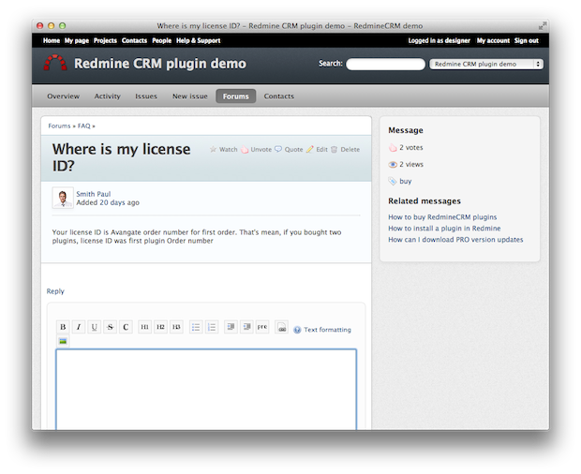Insert an image using the image icon
The width and height of the screenshot is (581, 474).
click(63, 341)
